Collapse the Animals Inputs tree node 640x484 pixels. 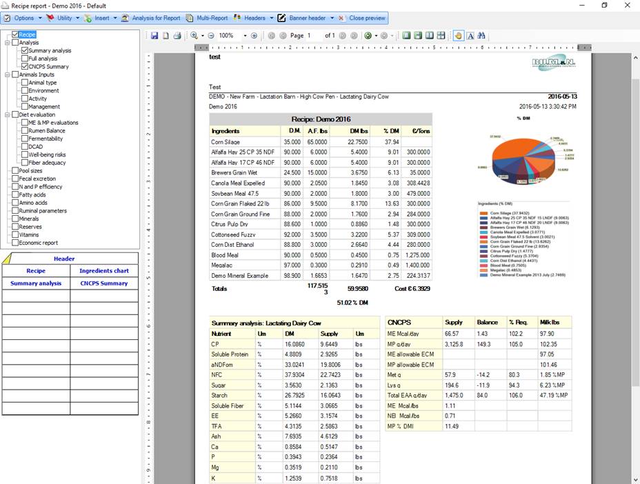[8, 74]
